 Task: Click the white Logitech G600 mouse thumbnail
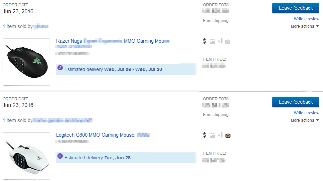(x=26, y=156)
